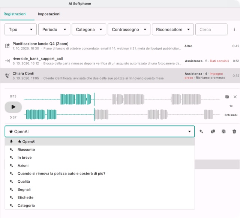
Task: Click the 0:51 duration of riverside recording
Action: (x=236, y=61)
